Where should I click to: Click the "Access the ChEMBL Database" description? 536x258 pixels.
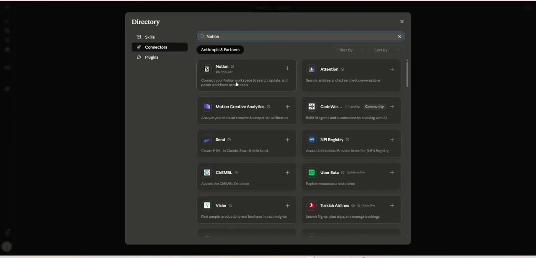225,183
